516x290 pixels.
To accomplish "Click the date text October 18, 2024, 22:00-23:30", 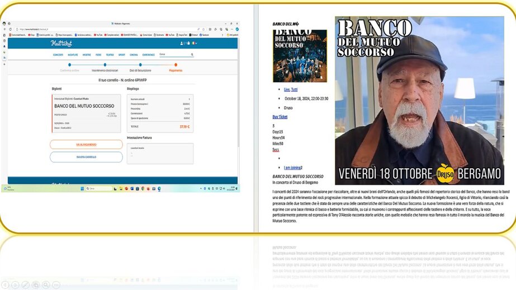I will coord(306,99).
